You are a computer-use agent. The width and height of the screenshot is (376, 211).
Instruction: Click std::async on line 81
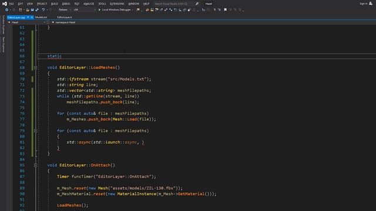79,142
